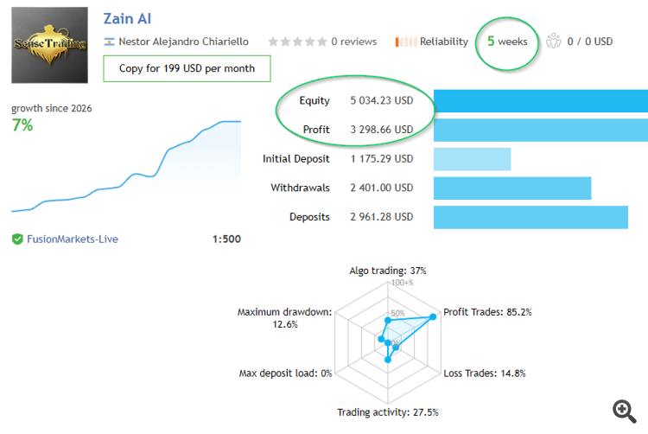
Task: Click the Deposits bar
Action: pos(530,217)
